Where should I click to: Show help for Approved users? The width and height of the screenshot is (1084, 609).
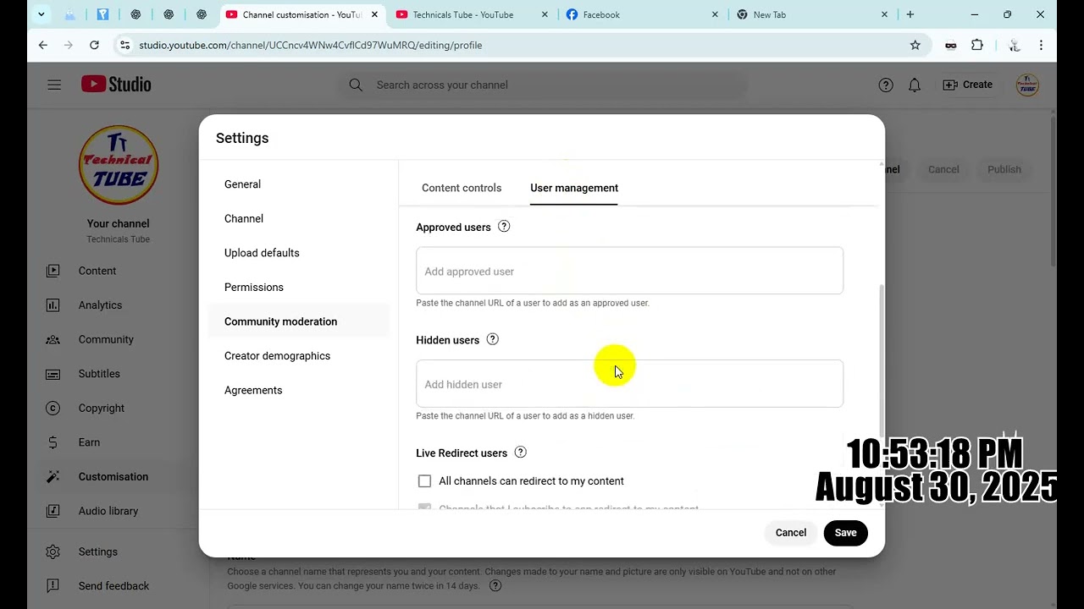pyautogui.click(x=504, y=227)
